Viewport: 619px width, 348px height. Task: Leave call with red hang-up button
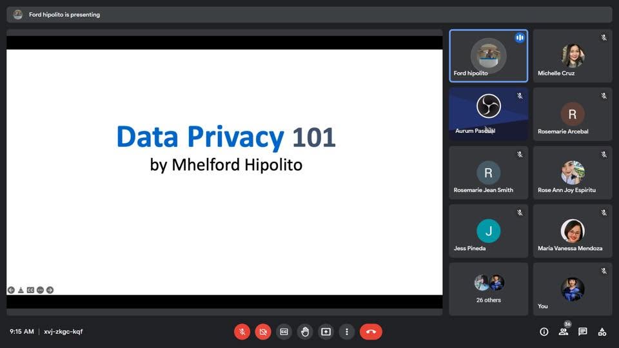pos(371,332)
